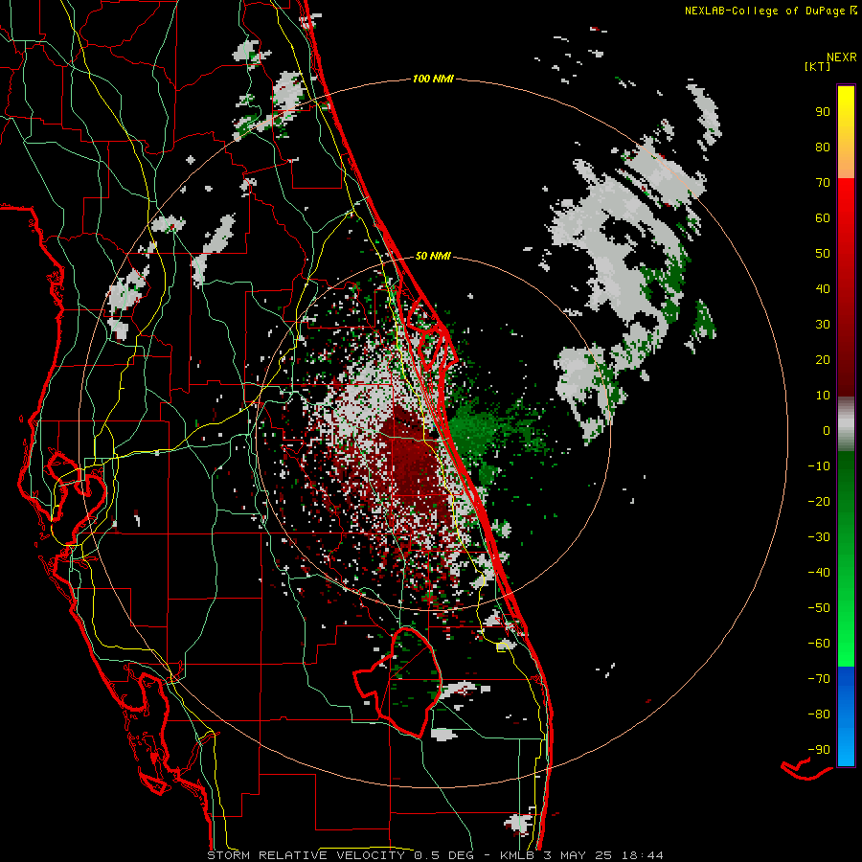Click the 0 value on the velocity scale
Viewport: 862px width, 862px height.
click(827, 430)
